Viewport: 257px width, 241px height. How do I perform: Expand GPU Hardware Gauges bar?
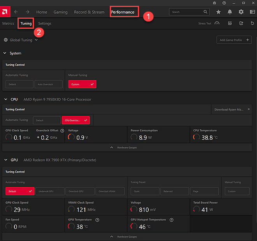pos(127,237)
